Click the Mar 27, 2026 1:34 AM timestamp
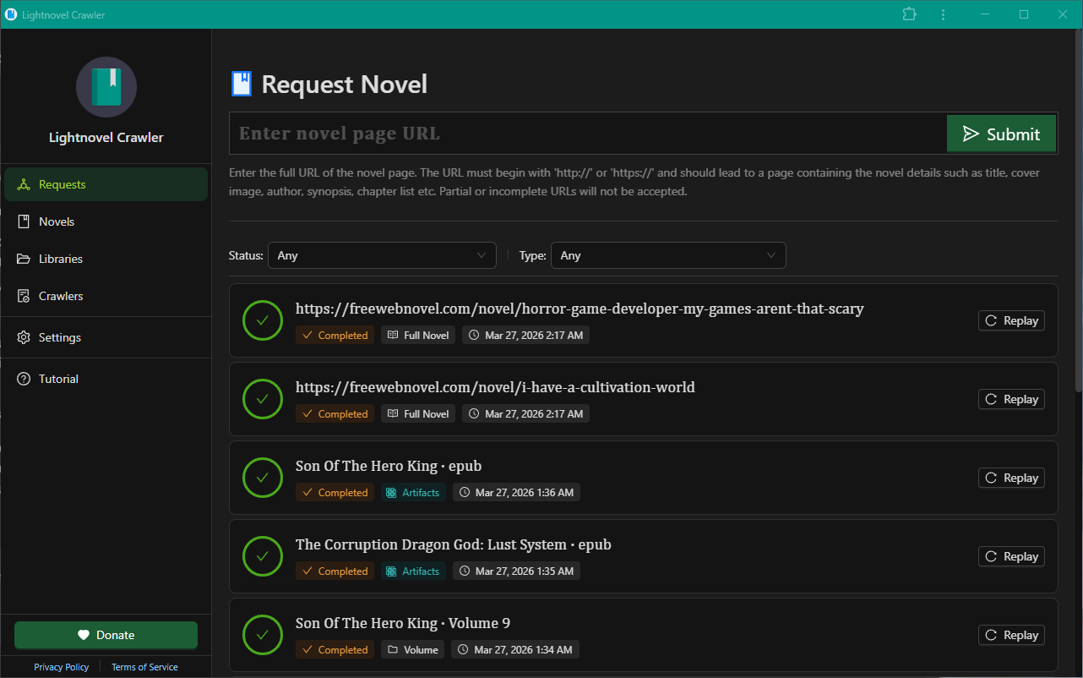The width and height of the screenshot is (1083, 678). [515, 650]
